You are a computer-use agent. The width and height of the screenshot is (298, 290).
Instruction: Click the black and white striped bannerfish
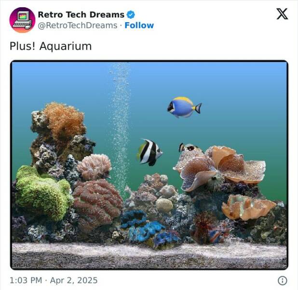point(149,152)
